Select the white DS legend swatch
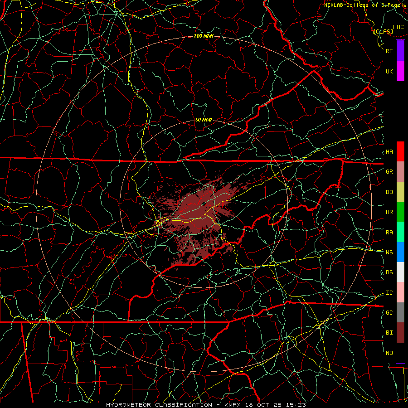 (400, 272)
